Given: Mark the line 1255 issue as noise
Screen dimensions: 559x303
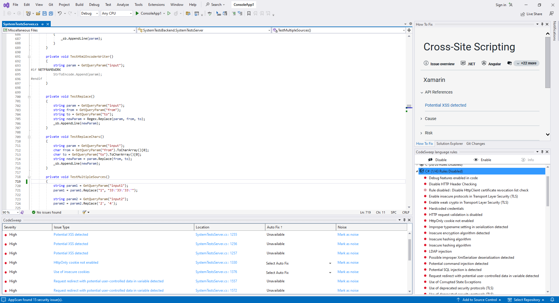Looking at the screenshot, I should (x=348, y=235).
